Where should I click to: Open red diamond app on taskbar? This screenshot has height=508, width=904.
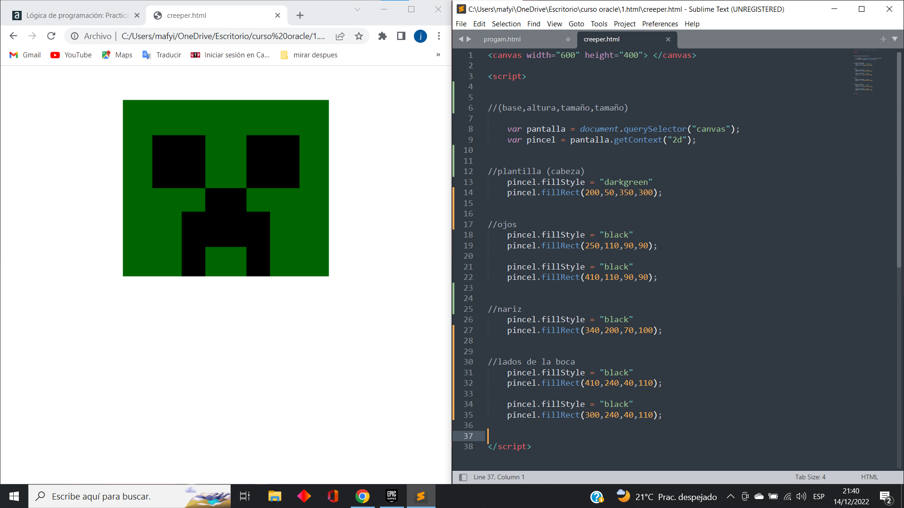pyautogui.click(x=304, y=496)
